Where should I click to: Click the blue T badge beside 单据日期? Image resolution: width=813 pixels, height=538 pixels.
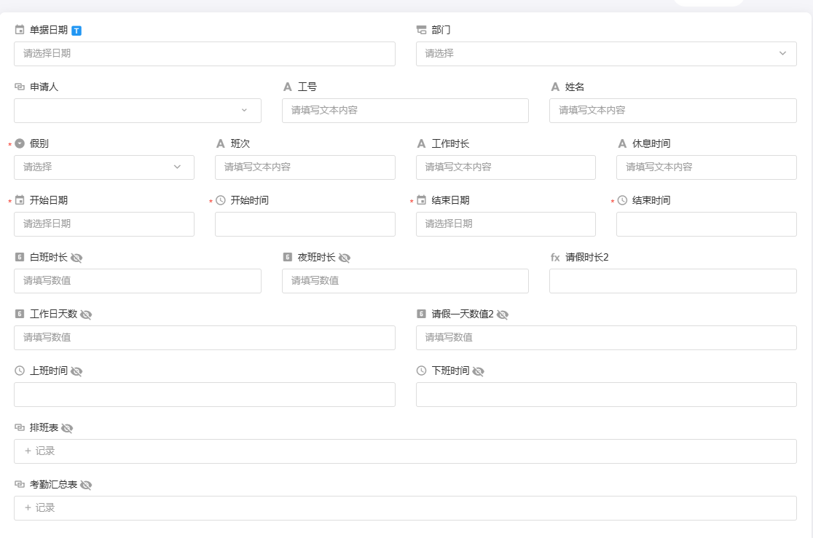(x=76, y=31)
